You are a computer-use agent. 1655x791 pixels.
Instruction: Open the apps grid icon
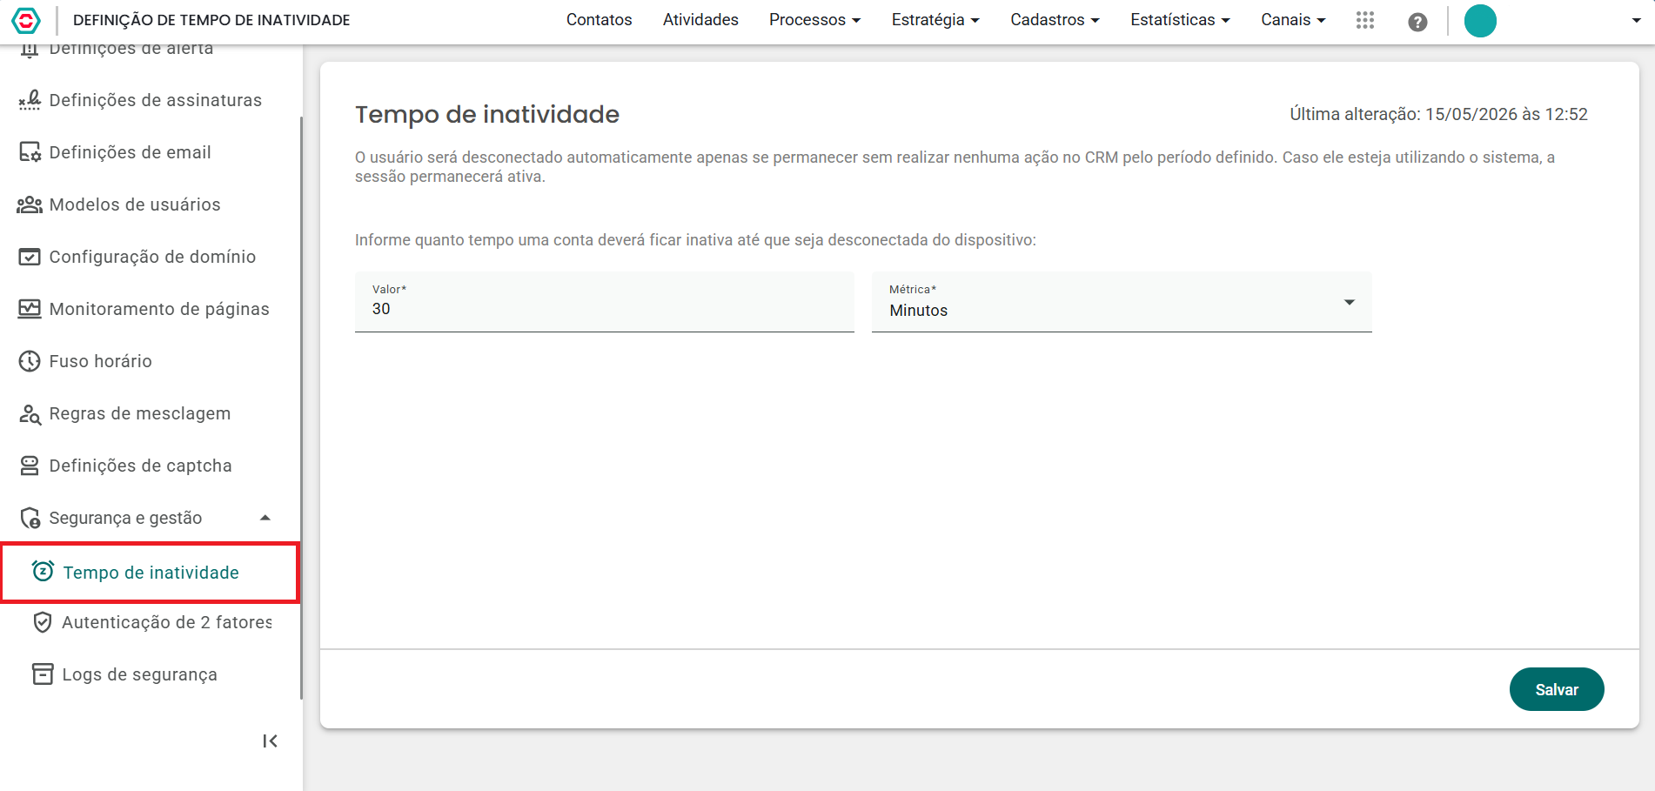point(1365,20)
